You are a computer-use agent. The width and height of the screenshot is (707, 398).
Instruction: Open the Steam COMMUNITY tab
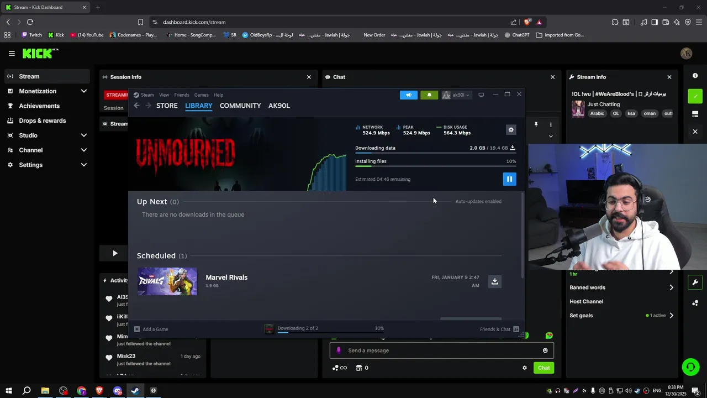click(x=240, y=106)
